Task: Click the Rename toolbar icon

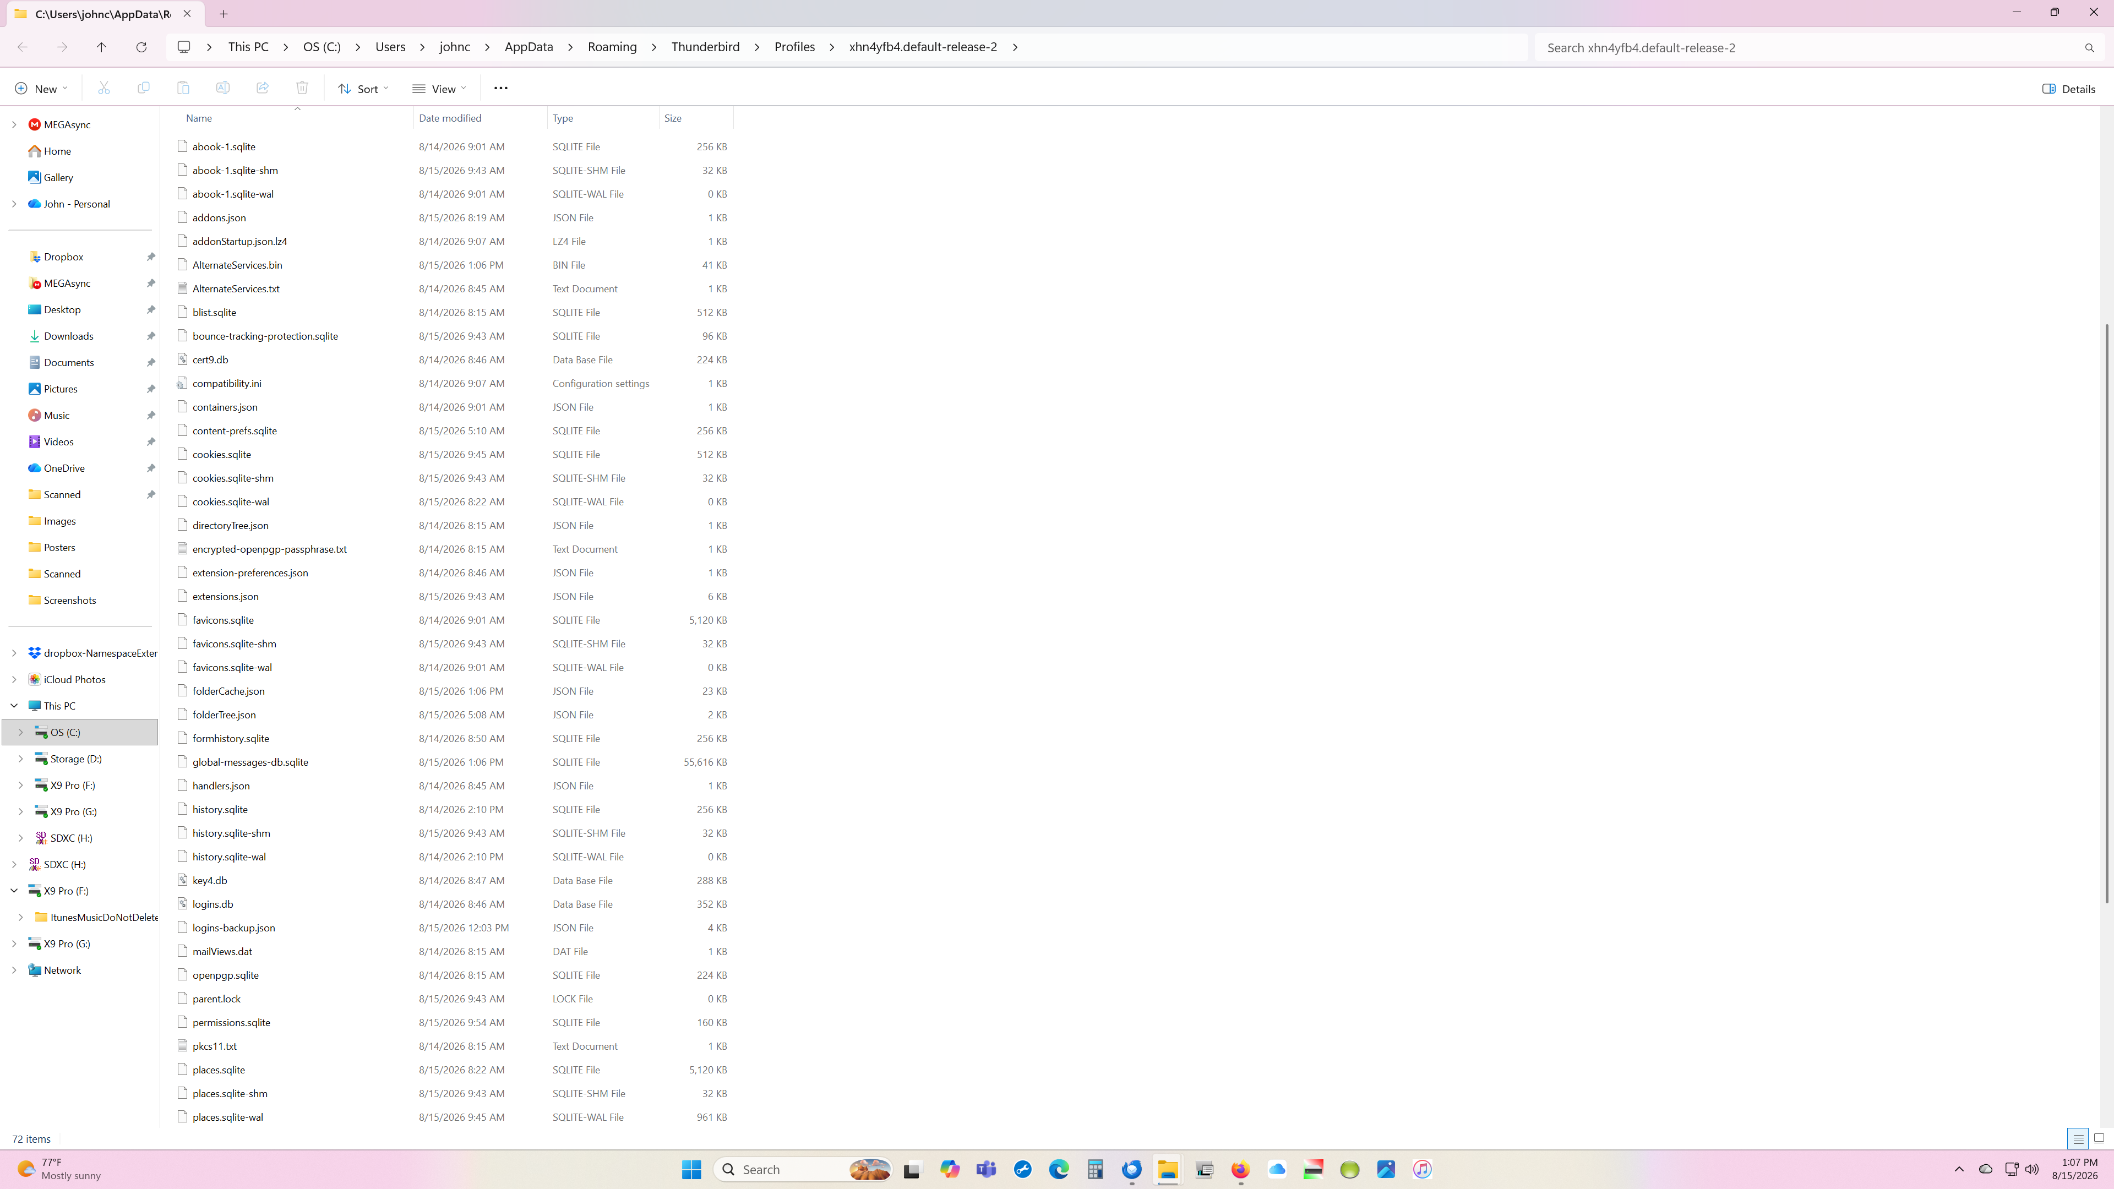Action: pyautogui.click(x=222, y=89)
